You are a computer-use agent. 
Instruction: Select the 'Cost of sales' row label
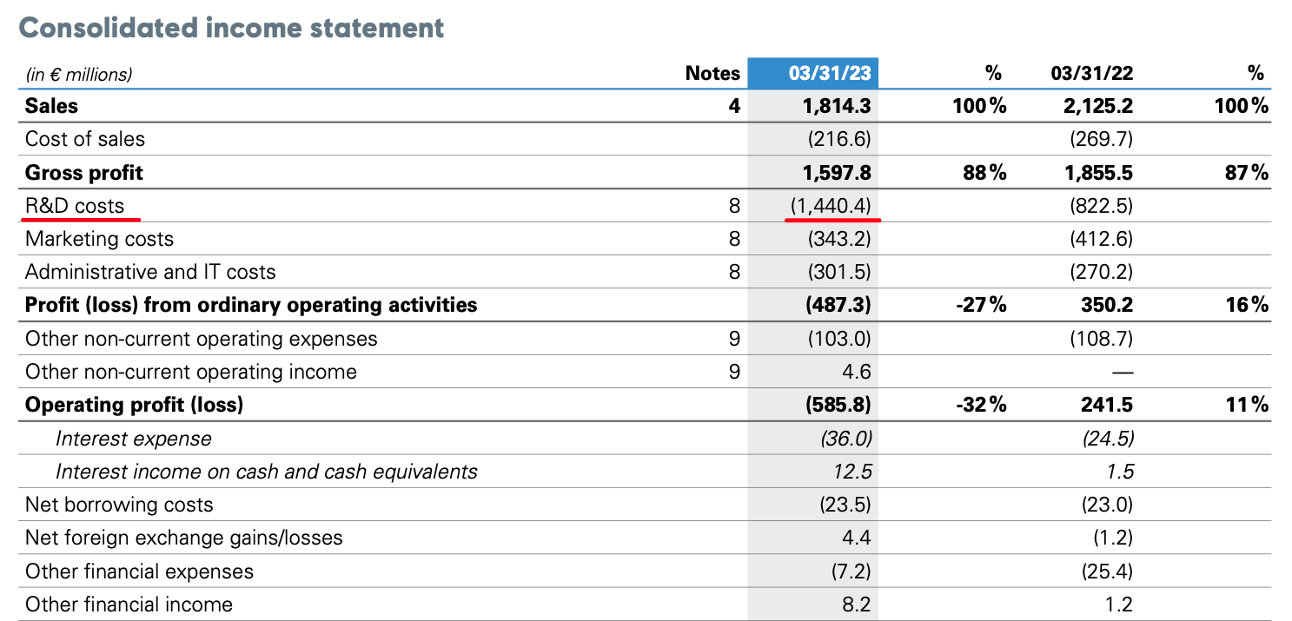point(85,139)
